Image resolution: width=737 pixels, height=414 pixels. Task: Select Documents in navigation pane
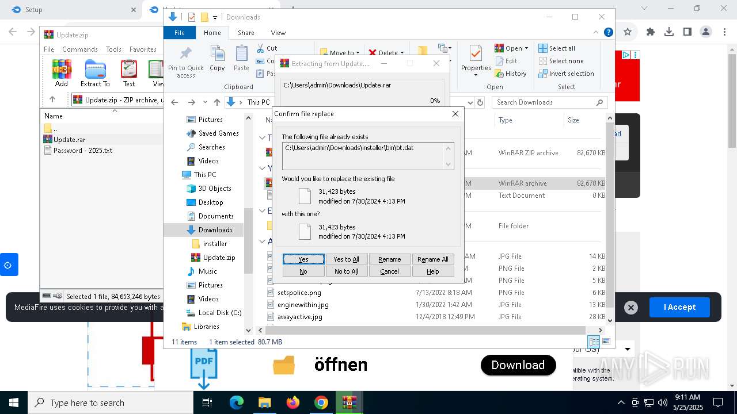click(210, 216)
